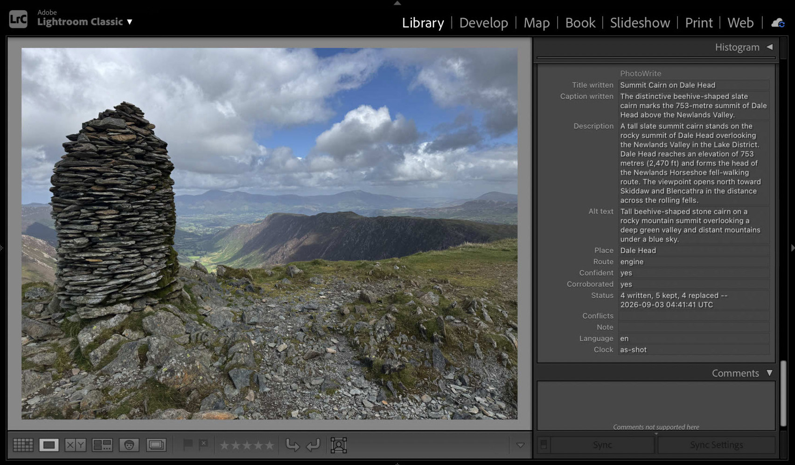The width and height of the screenshot is (795, 465).
Task: Click the Lightroom Classic LrC logo
Action: click(18, 19)
